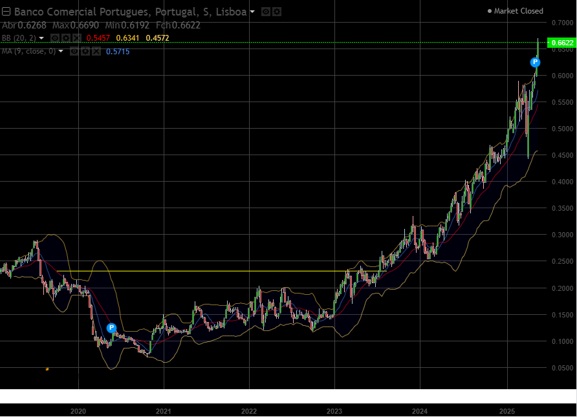Click the Max 0.6690 high value

point(76,25)
